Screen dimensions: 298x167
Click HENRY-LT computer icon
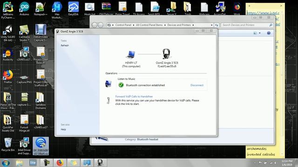click(131, 55)
